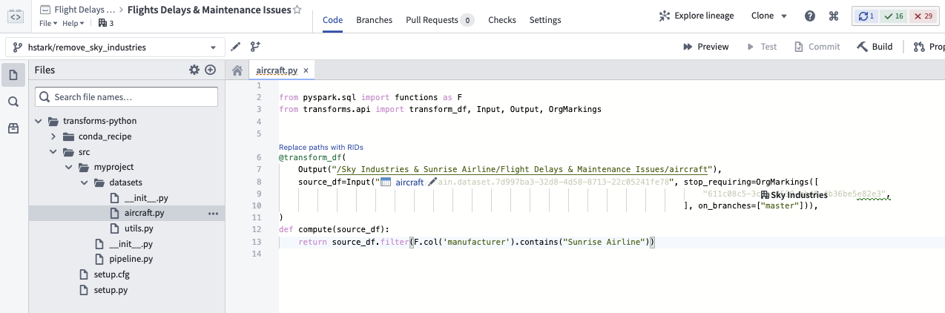Click the running checks badge showing 1
Image resolution: width=945 pixels, height=313 pixels.
click(x=867, y=16)
